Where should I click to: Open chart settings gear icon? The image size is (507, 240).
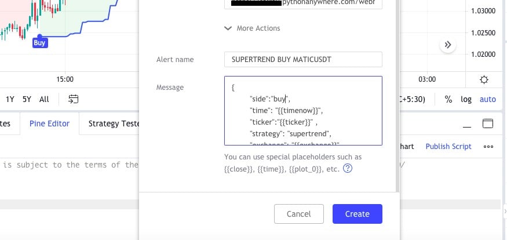click(x=484, y=79)
